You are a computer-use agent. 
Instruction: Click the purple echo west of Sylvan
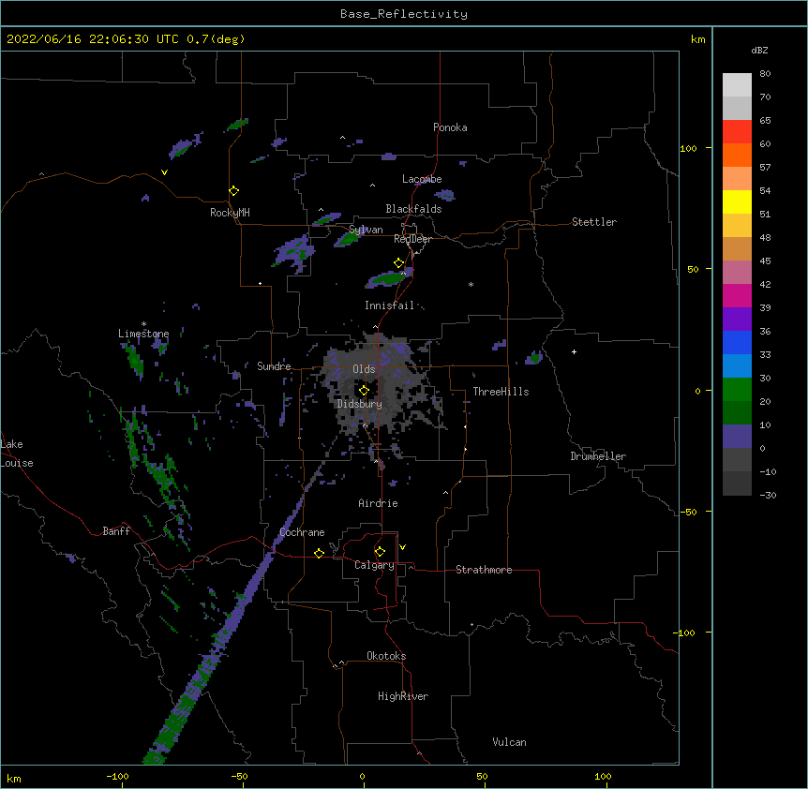pos(293,251)
